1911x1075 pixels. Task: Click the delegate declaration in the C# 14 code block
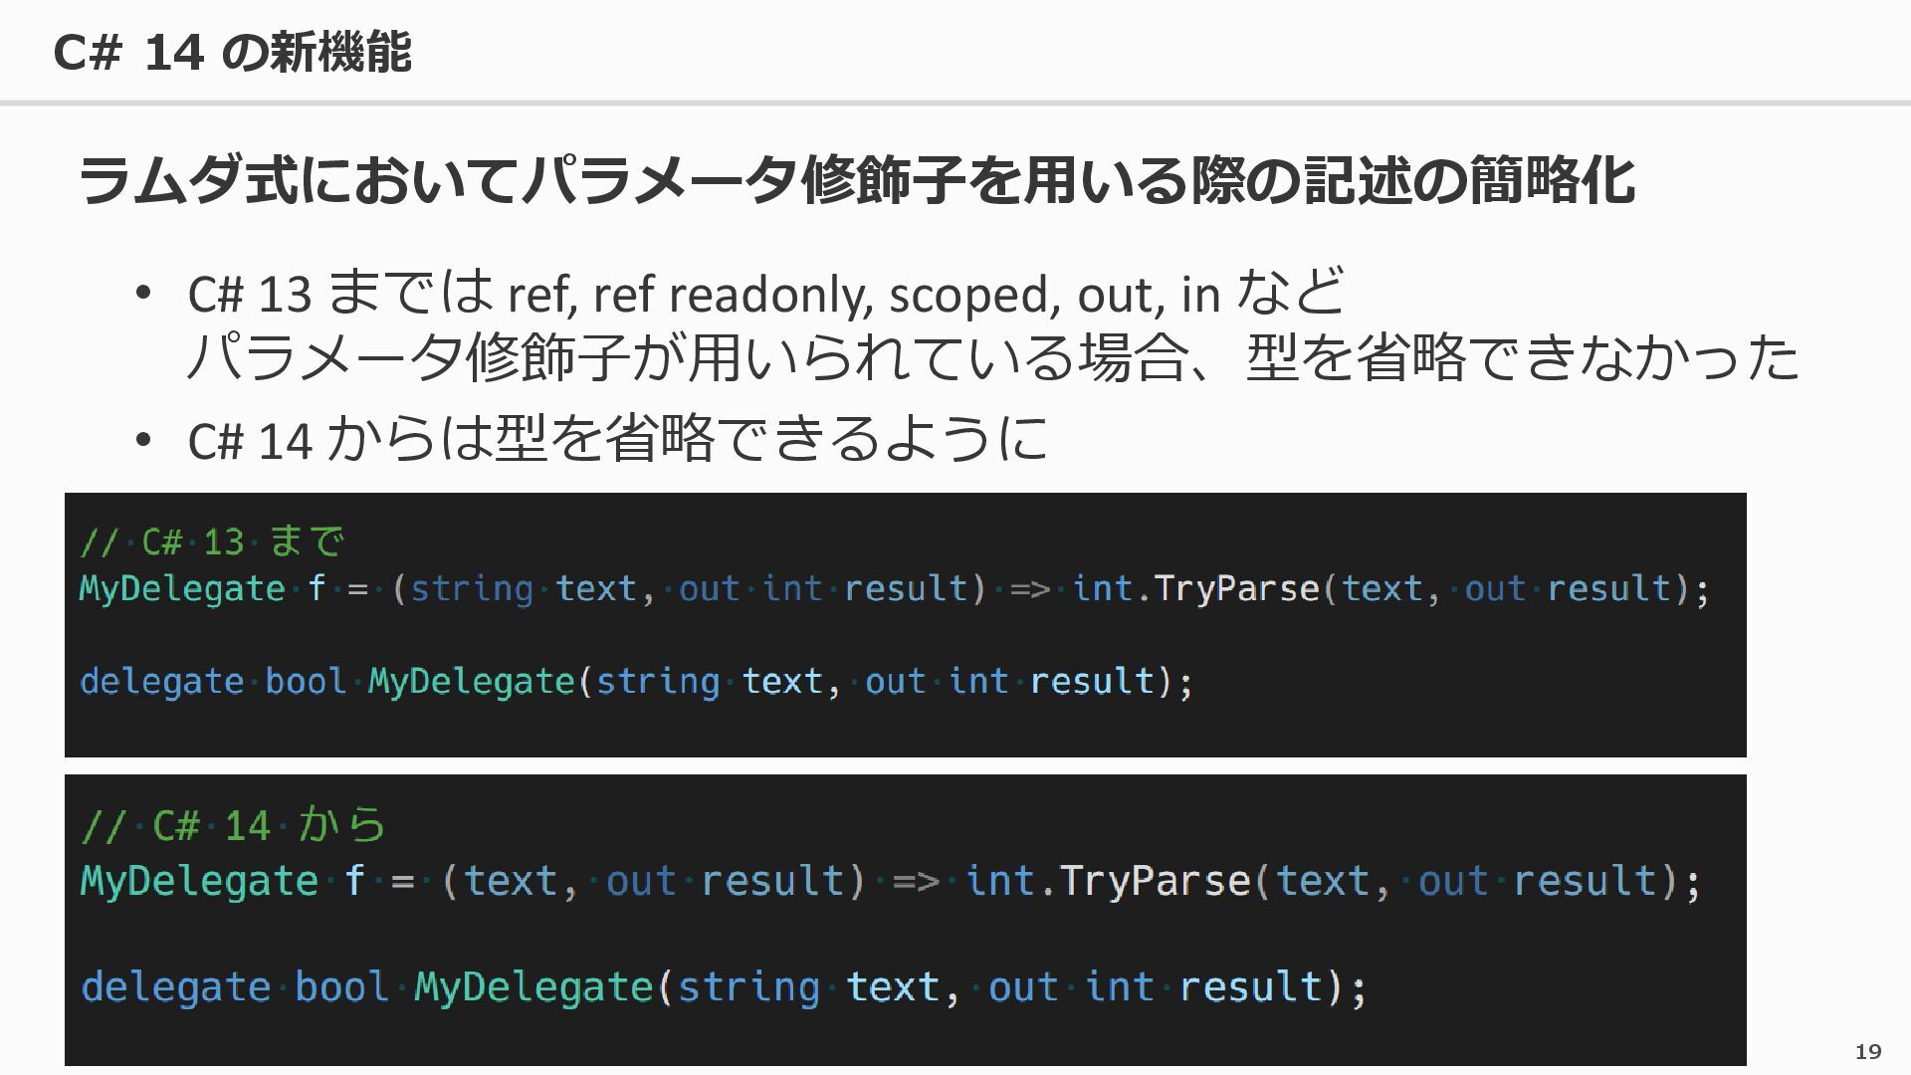725,987
